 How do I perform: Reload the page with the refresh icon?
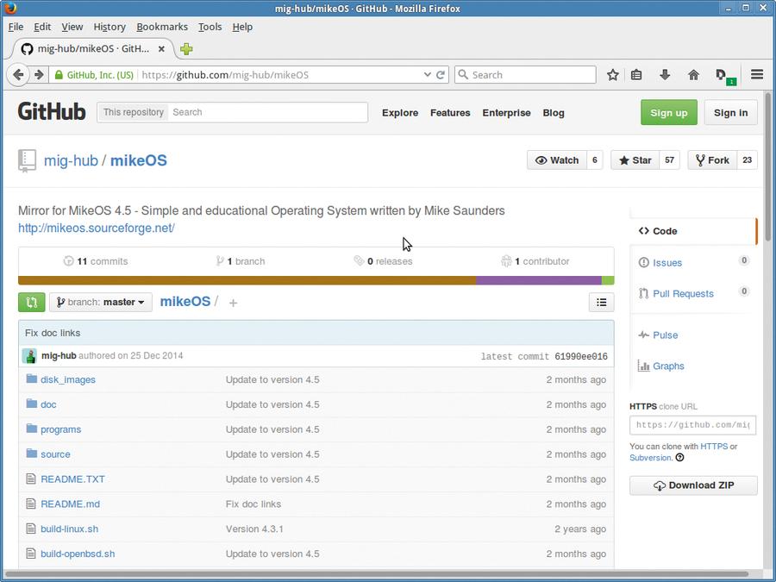click(x=441, y=75)
